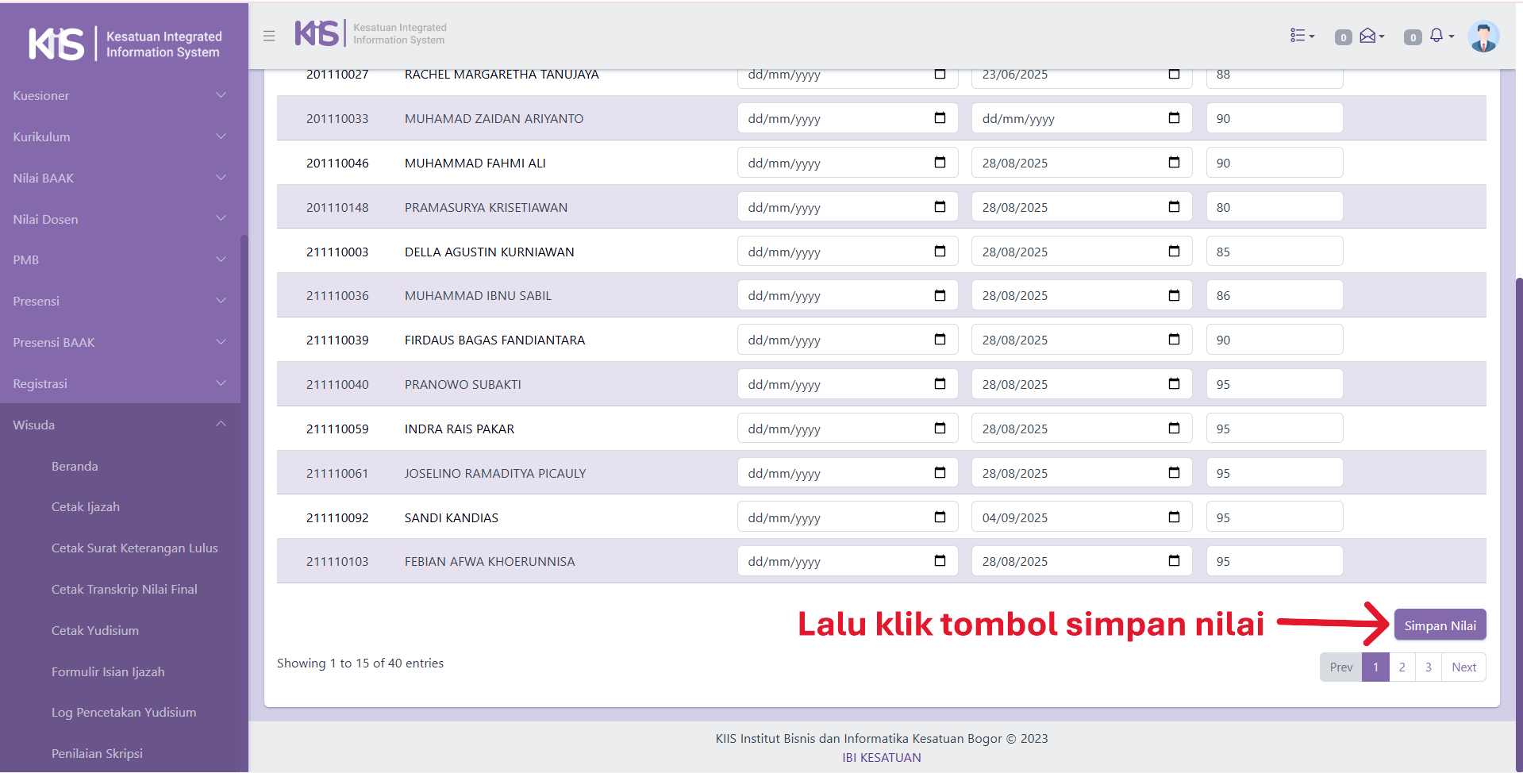The image size is (1523, 773).
Task: Click score field of FEBIAN AFWA KHOERUNNISA
Action: point(1274,561)
